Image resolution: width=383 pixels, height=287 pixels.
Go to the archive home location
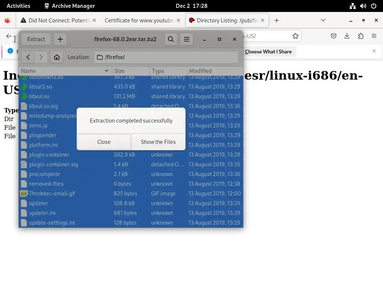coord(57,57)
